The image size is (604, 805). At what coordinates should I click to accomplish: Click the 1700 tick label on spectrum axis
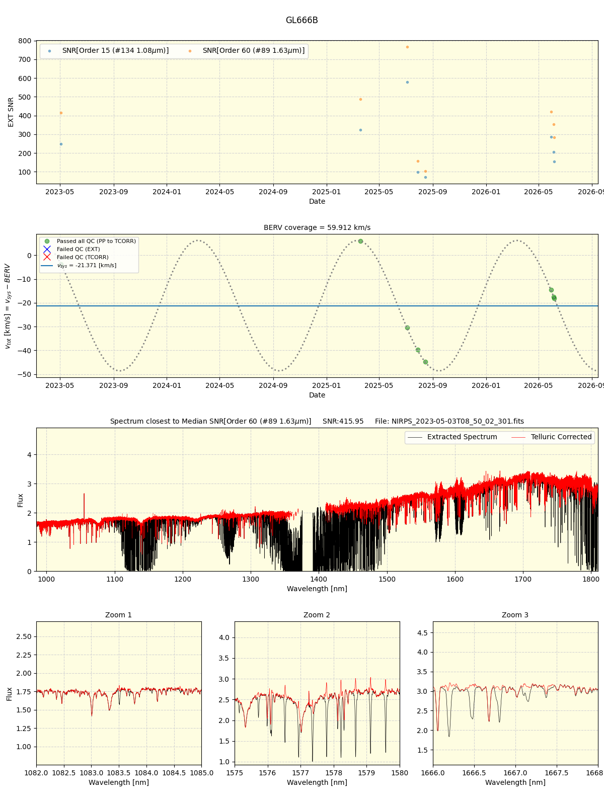[x=523, y=579]
